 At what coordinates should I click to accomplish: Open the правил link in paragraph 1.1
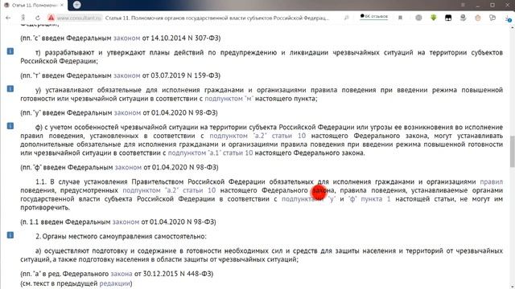pyautogui.click(x=492, y=182)
